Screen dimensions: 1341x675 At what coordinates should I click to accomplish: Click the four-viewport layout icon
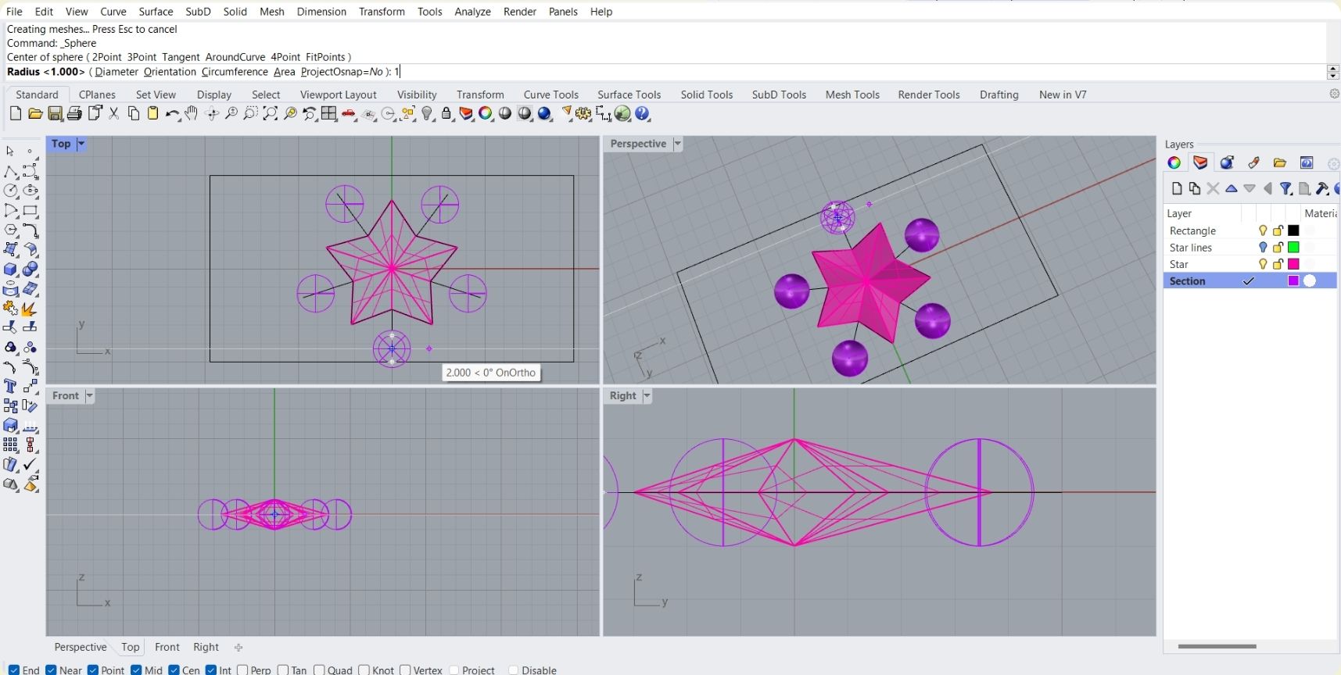(x=329, y=114)
